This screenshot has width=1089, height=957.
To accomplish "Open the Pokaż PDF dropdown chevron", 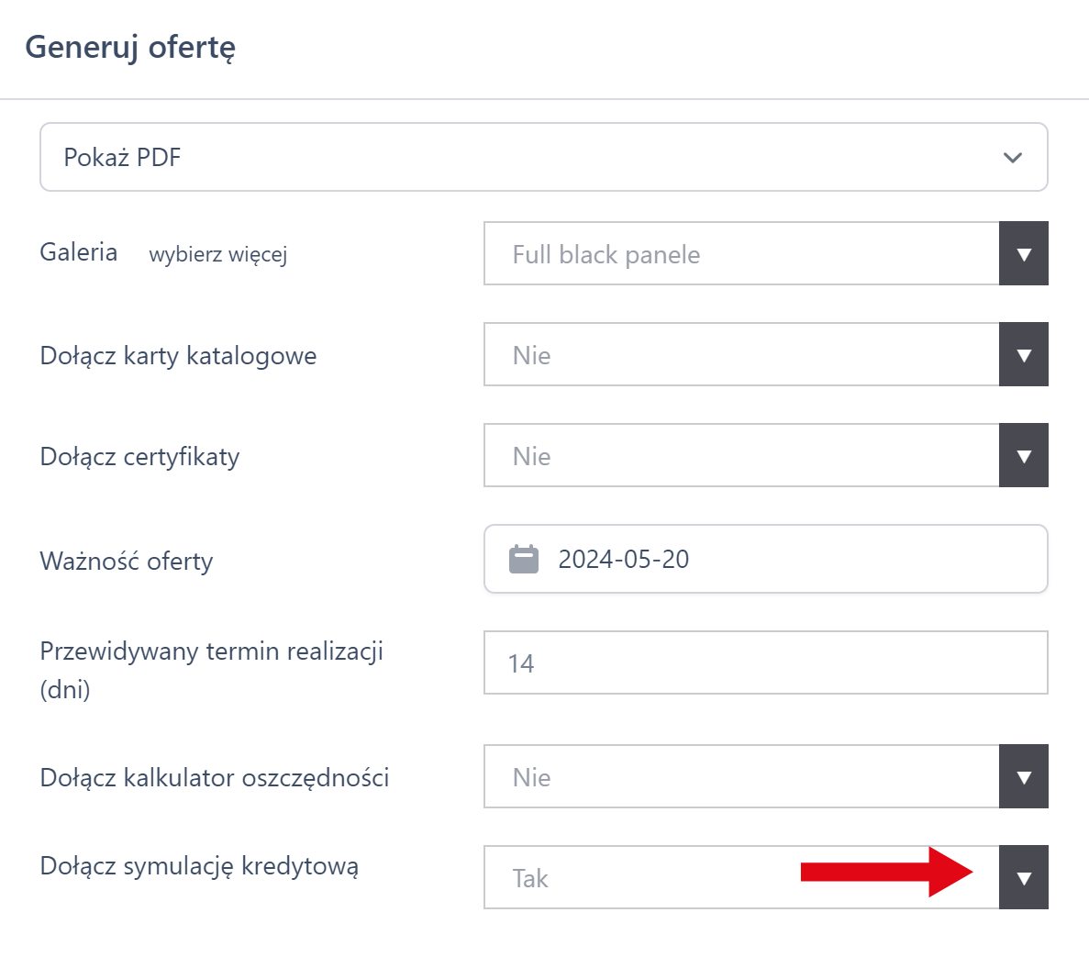I will (x=1013, y=158).
